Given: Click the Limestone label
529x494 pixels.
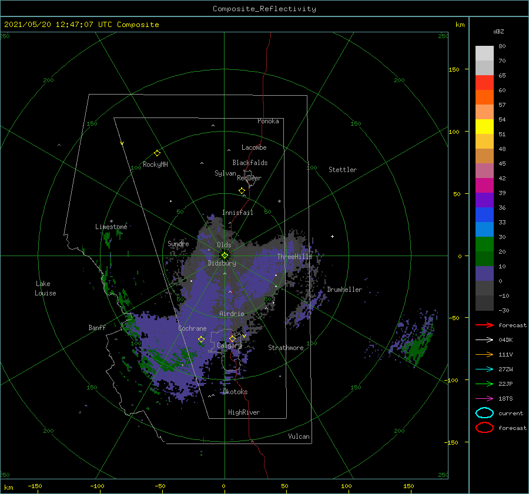Looking at the screenshot, I should pyautogui.click(x=111, y=227).
